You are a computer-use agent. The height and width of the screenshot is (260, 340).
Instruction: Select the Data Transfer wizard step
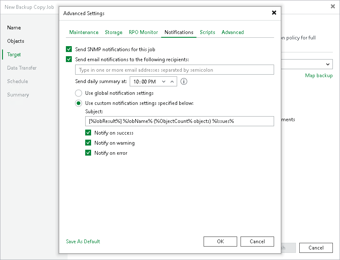coord(22,68)
